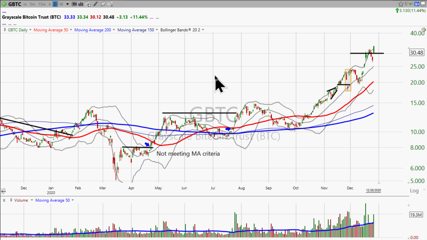Open the drawing tools pencil icon
The height and width of the screenshot is (240, 427).
tap(95, 4)
